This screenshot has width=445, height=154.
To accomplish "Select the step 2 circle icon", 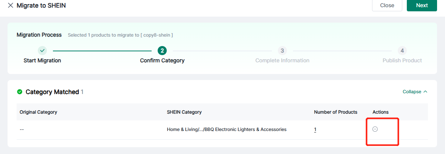I will [x=162, y=50].
